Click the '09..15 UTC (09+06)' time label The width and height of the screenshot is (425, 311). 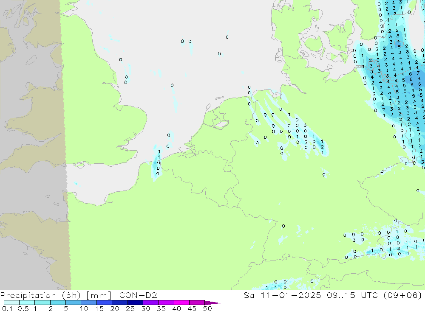pos(374,295)
